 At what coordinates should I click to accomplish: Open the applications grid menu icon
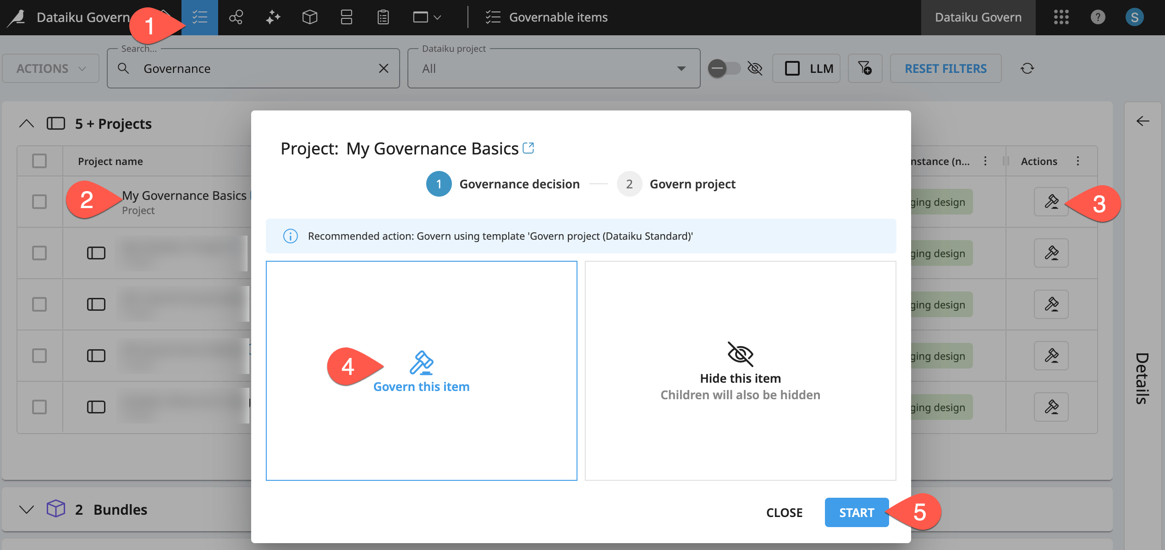[1061, 17]
